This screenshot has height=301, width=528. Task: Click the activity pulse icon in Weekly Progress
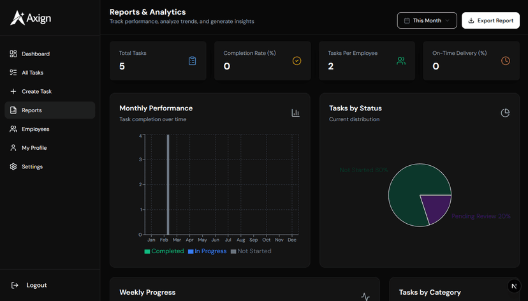click(365, 297)
